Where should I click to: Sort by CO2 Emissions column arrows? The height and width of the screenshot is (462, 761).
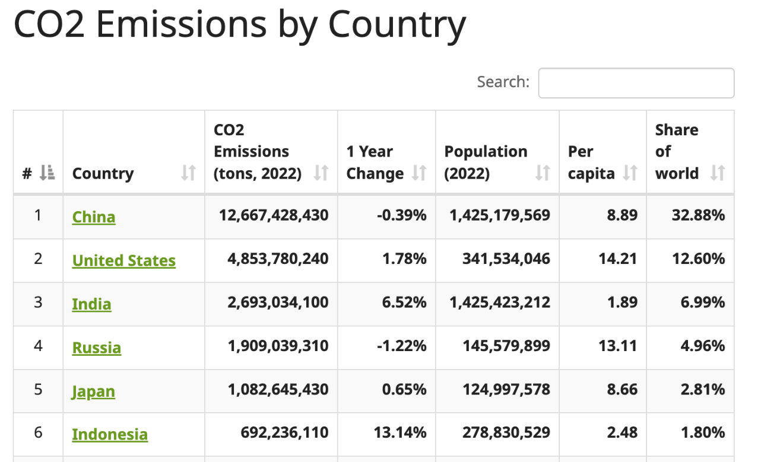tap(321, 173)
